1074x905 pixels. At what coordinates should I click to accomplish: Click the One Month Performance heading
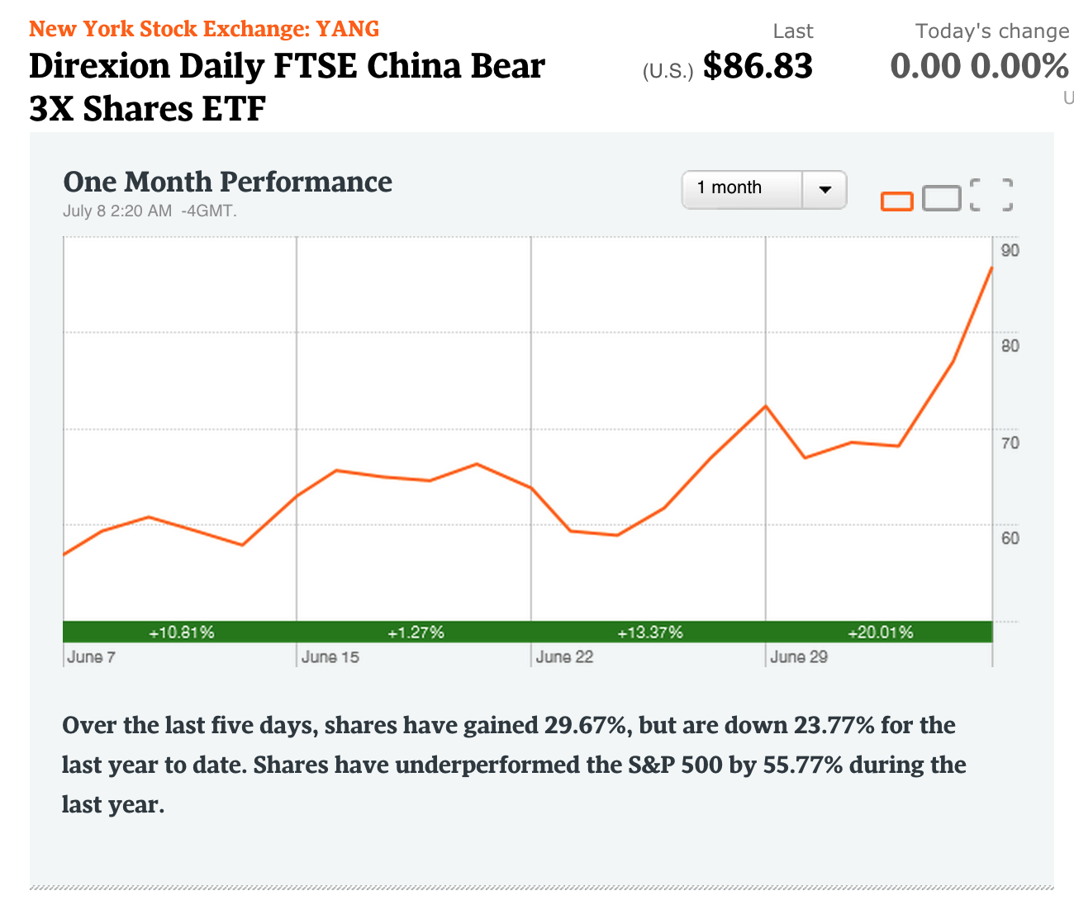(227, 182)
